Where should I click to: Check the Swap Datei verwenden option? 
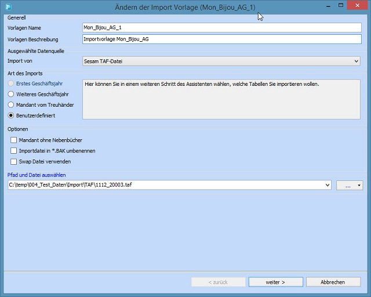13,161
